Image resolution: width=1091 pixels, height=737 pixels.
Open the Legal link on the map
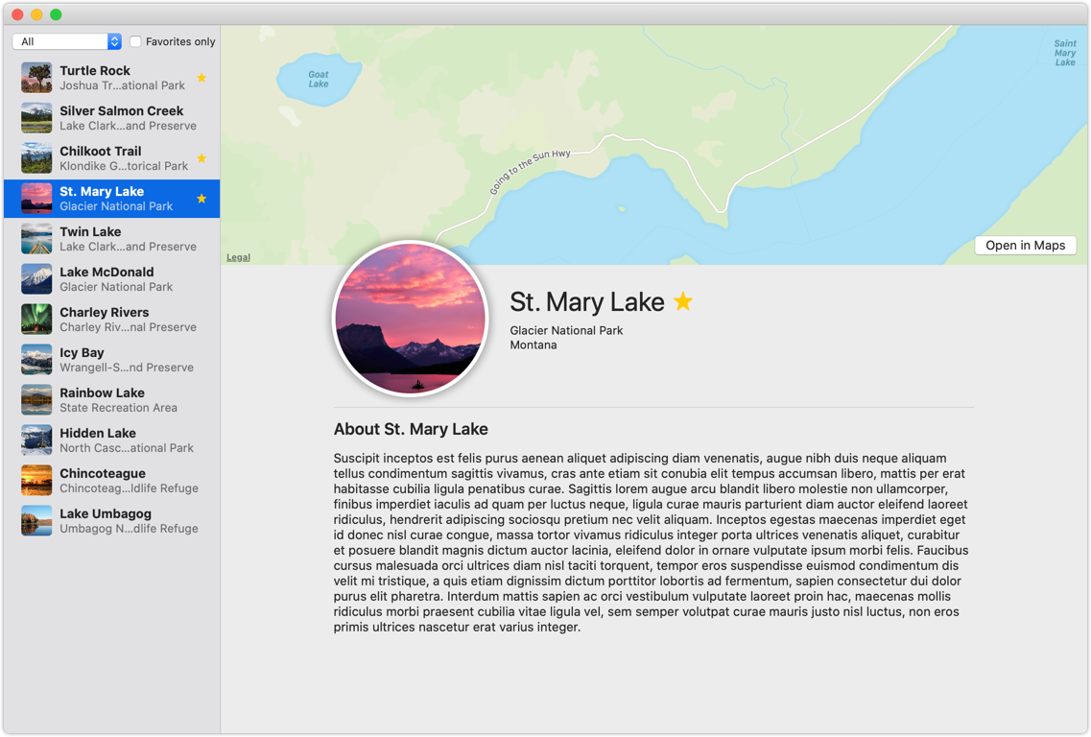(238, 257)
